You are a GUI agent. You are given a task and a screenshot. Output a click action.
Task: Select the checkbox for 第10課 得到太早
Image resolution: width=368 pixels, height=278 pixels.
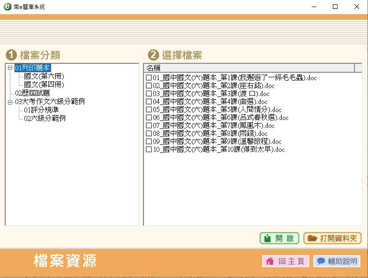[149, 150]
